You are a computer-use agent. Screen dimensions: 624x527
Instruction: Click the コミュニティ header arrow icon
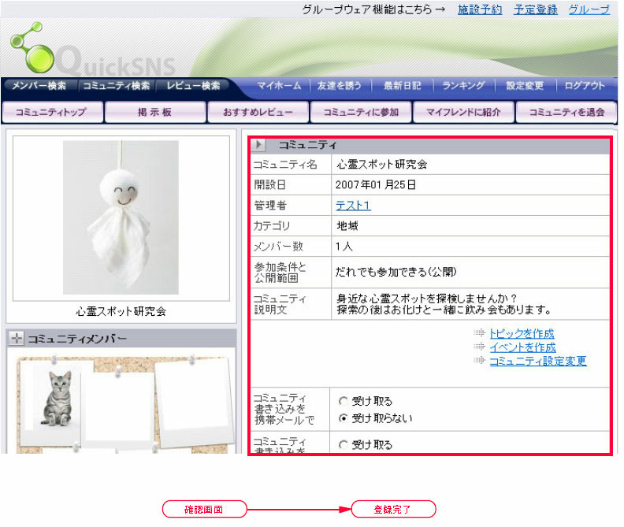(260, 146)
